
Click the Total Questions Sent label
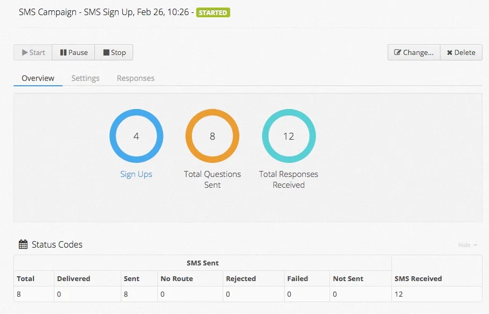click(212, 180)
